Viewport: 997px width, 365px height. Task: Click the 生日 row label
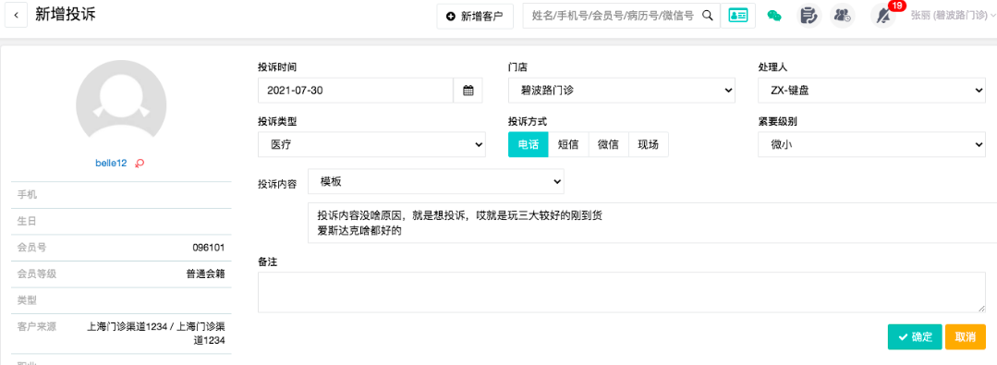[x=27, y=221]
